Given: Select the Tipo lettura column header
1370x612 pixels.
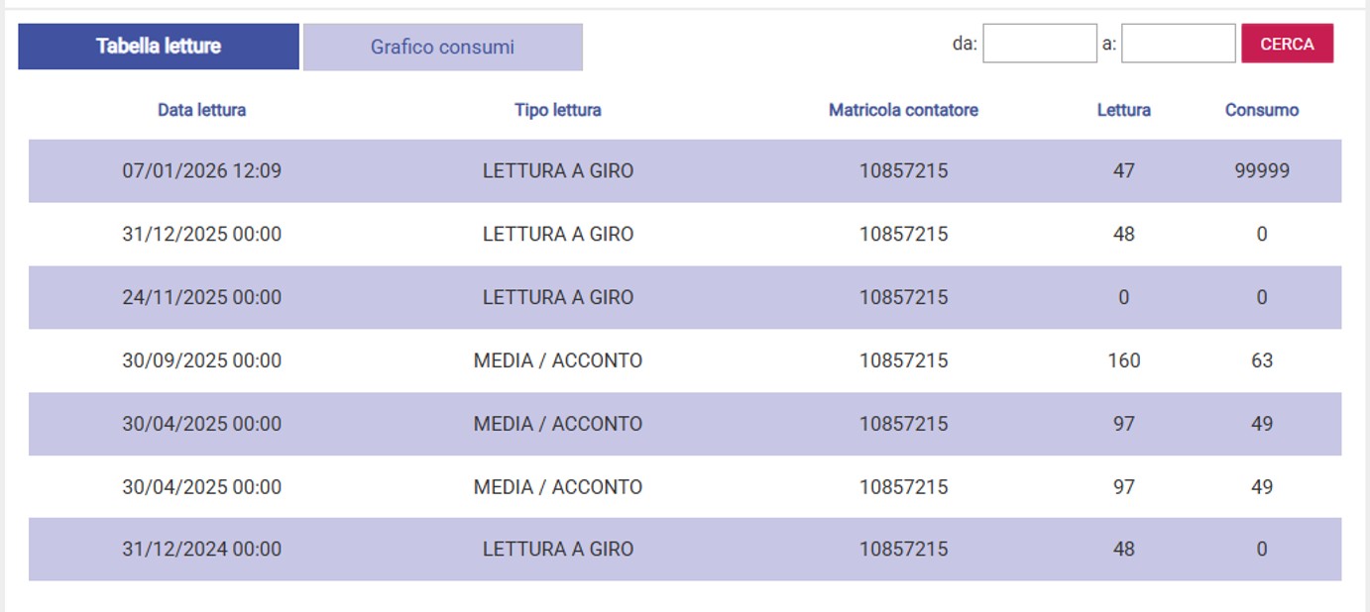Looking at the screenshot, I should (557, 110).
